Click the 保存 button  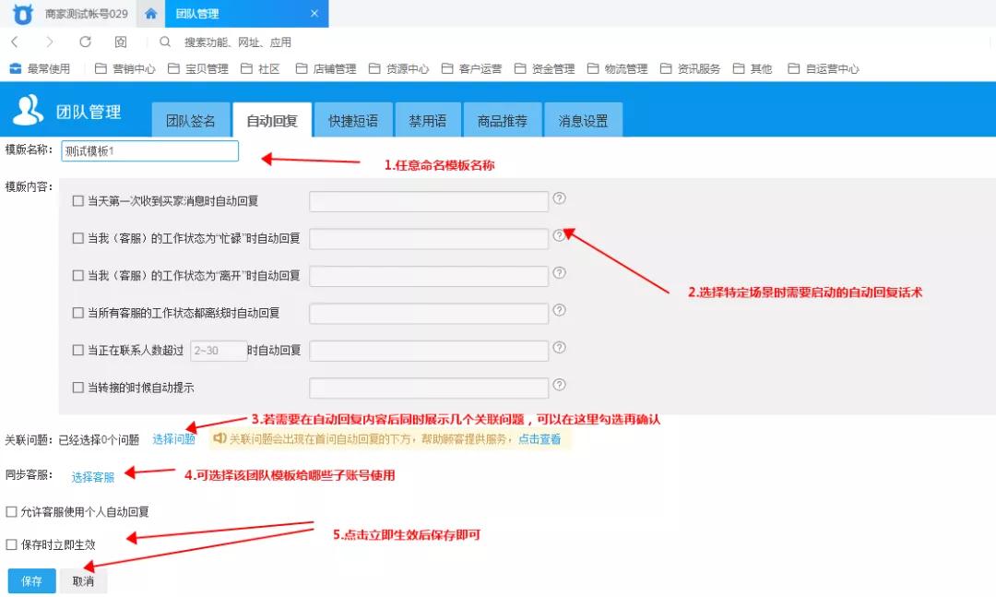(30, 581)
